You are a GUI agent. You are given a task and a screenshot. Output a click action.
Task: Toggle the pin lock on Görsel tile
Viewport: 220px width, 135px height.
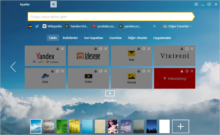pyautogui.click(x=139, y=71)
